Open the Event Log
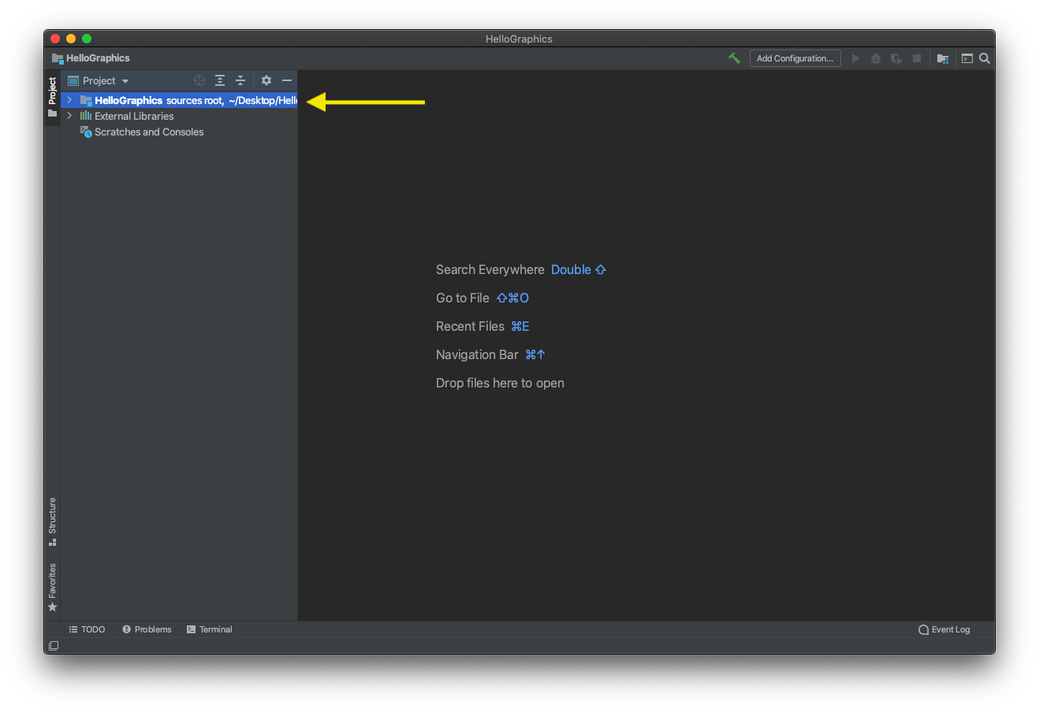The width and height of the screenshot is (1039, 712). [944, 629]
